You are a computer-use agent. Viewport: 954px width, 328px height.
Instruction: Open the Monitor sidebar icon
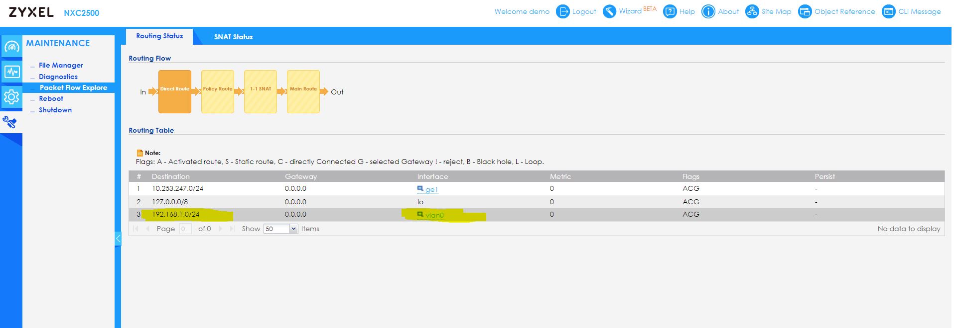[11, 72]
